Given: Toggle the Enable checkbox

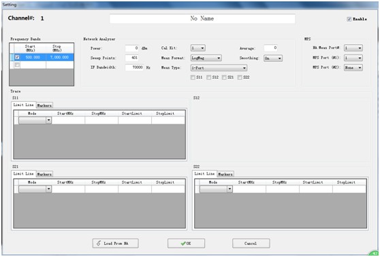Looking at the screenshot, I should (x=349, y=19).
